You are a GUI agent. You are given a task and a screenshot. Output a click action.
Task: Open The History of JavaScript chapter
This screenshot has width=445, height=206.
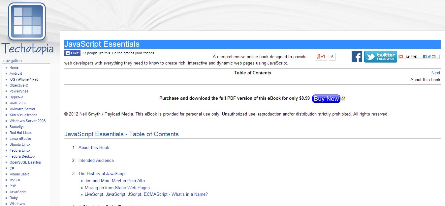(x=102, y=174)
